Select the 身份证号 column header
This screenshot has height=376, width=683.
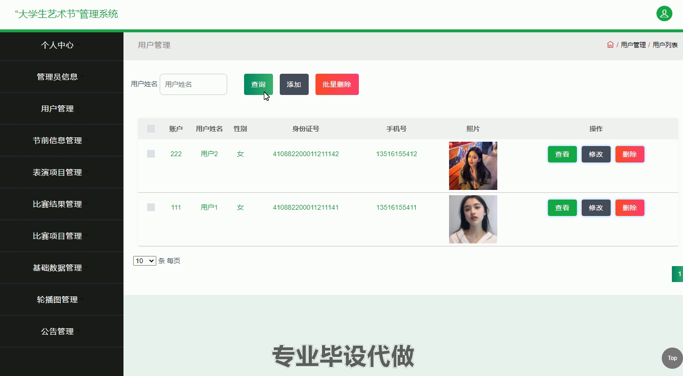point(306,129)
